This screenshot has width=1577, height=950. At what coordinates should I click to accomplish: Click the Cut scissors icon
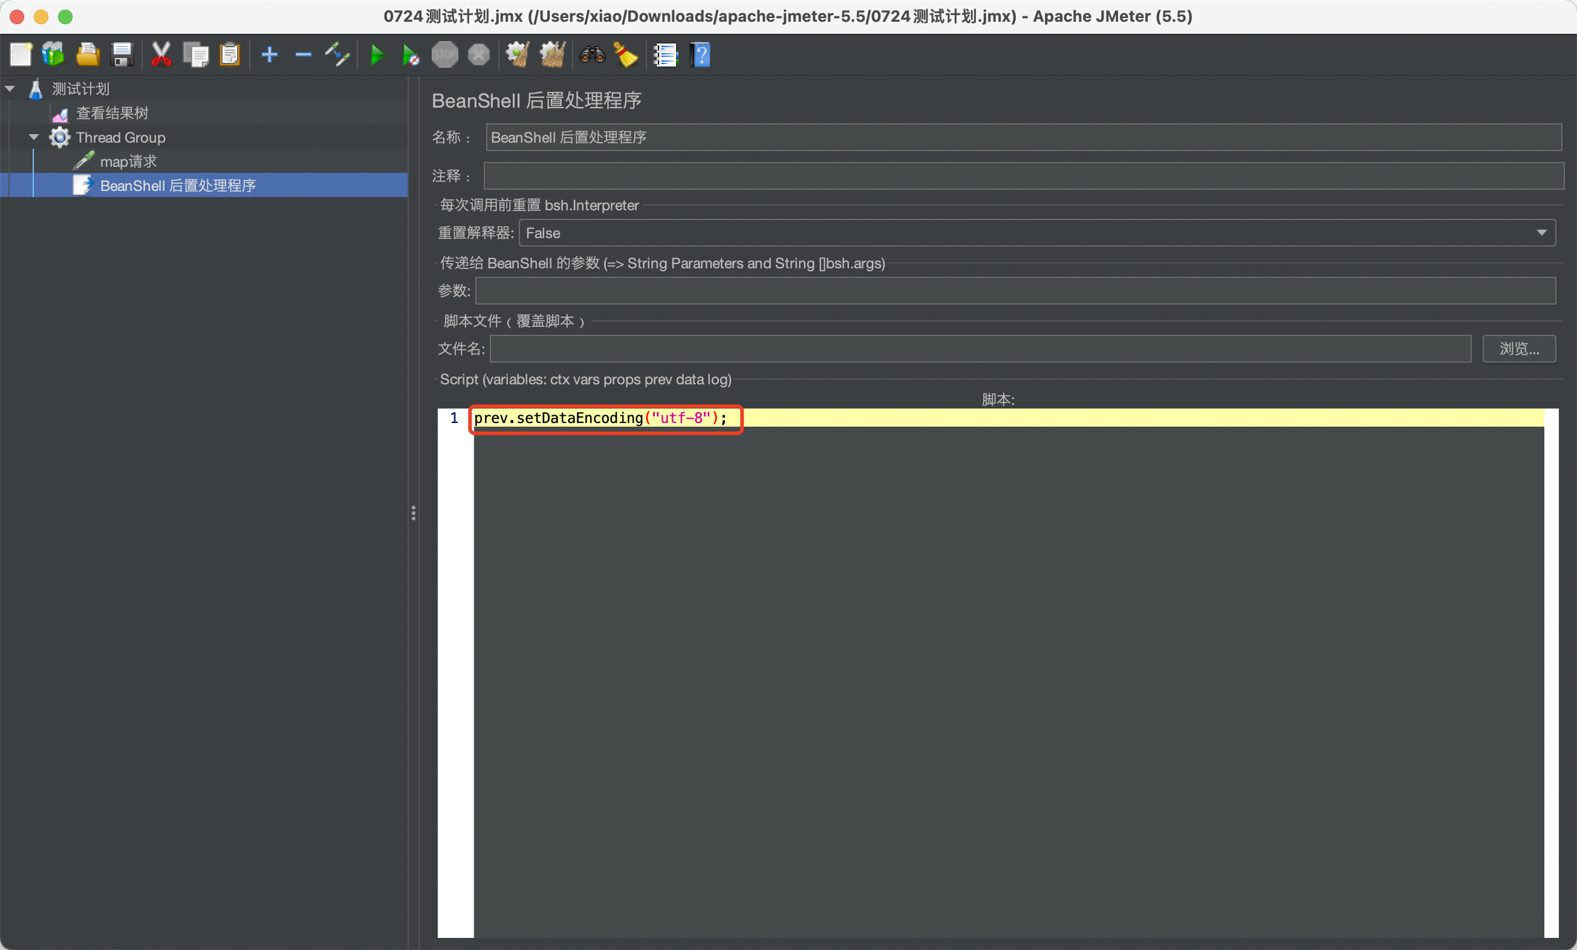click(161, 54)
